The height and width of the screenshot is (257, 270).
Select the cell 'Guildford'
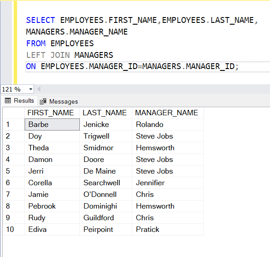[106, 218]
